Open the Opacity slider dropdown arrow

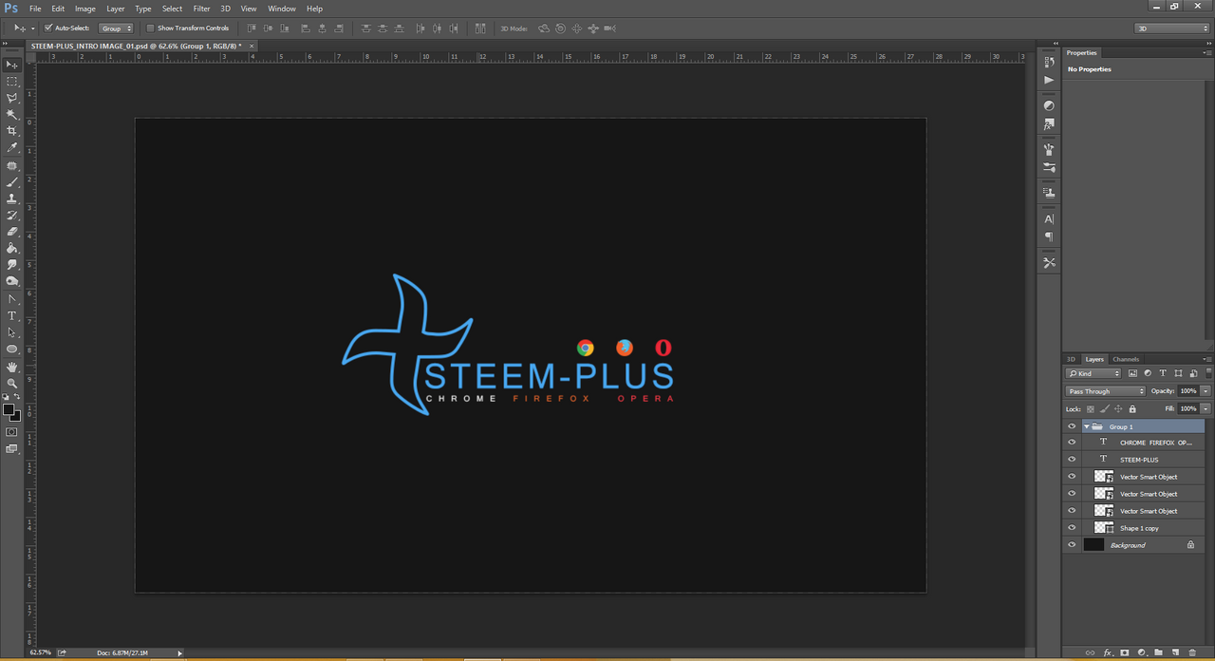pyautogui.click(x=1206, y=391)
